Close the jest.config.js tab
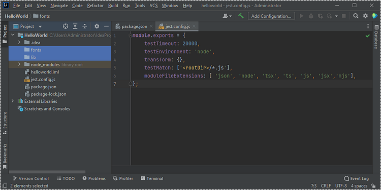The image size is (381, 190). (x=194, y=26)
